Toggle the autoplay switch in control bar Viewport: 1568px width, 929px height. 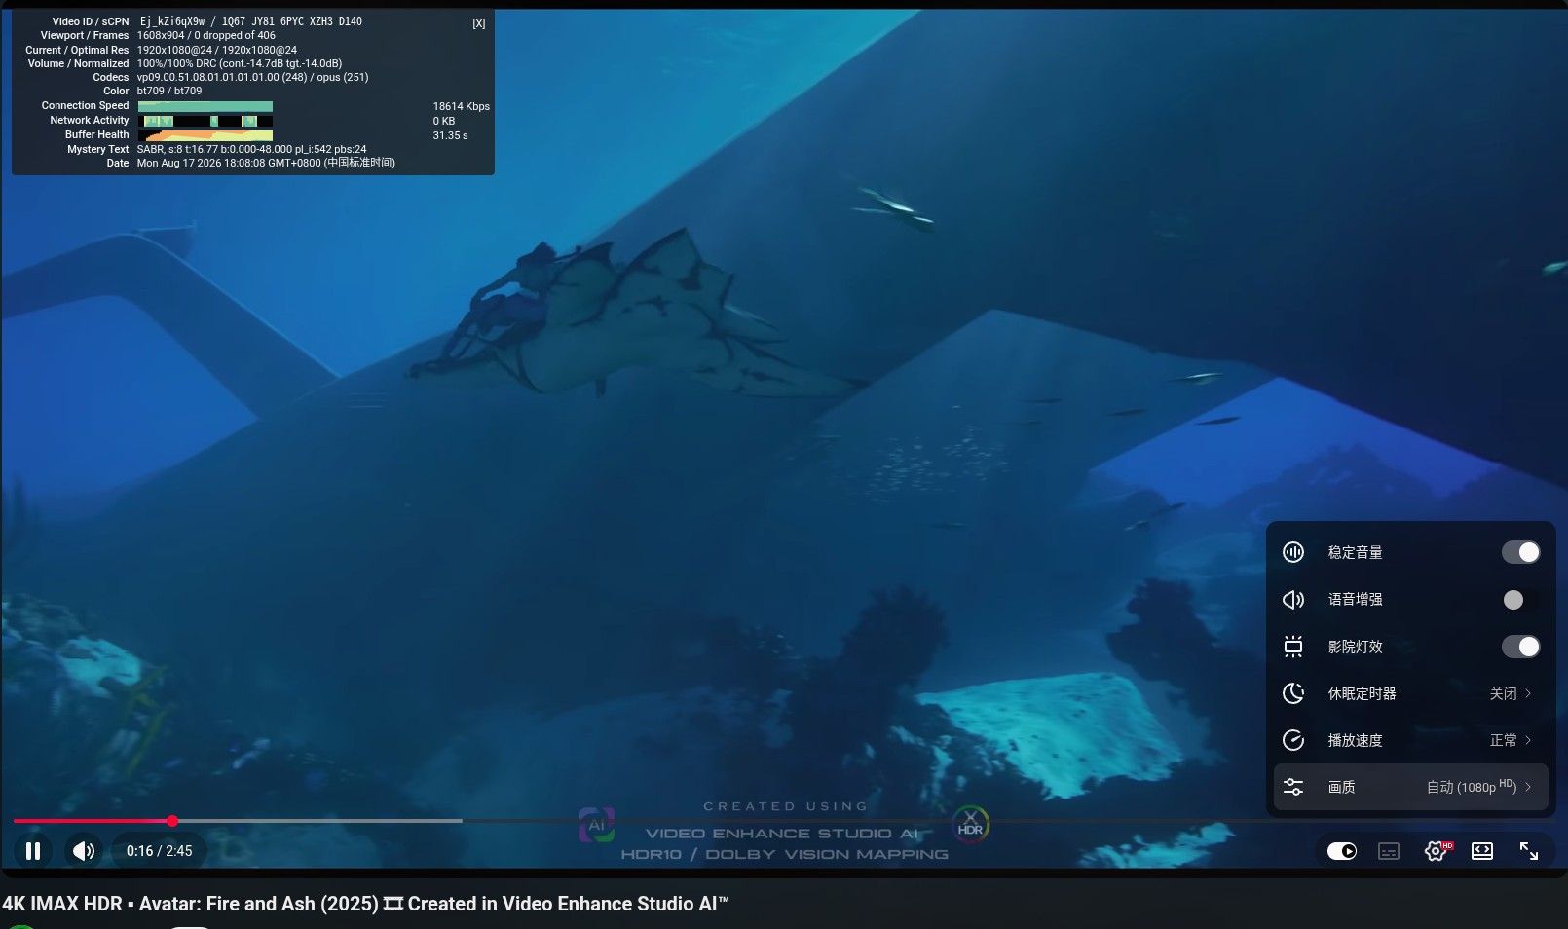click(1342, 851)
